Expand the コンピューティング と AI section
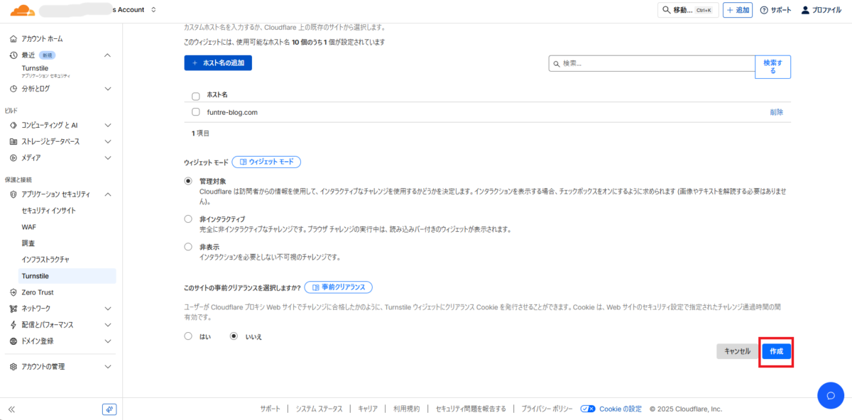The height and width of the screenshot is (420, 852). point(107,125)
